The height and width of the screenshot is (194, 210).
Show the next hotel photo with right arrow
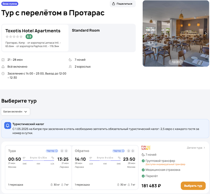(206, 34)
